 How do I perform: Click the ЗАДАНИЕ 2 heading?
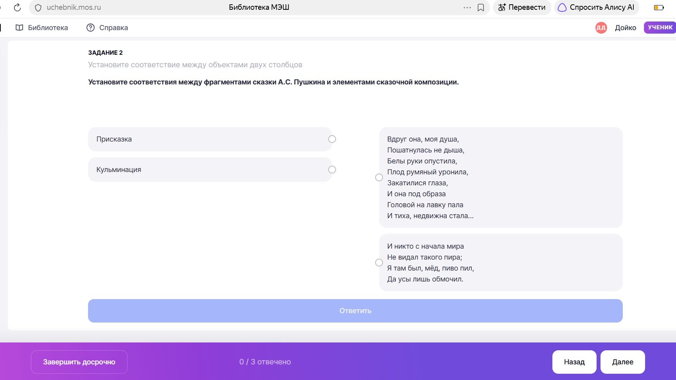(106, 53)
